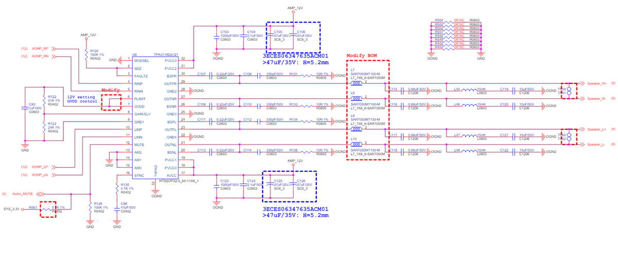Viewport: 618px width, 262px height.
Task: Click the L47 inductor symbol
Action: 469,136
